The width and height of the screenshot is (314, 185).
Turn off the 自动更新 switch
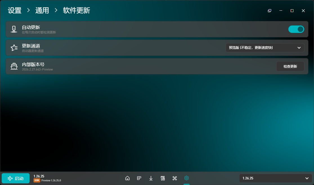point(296,29)
